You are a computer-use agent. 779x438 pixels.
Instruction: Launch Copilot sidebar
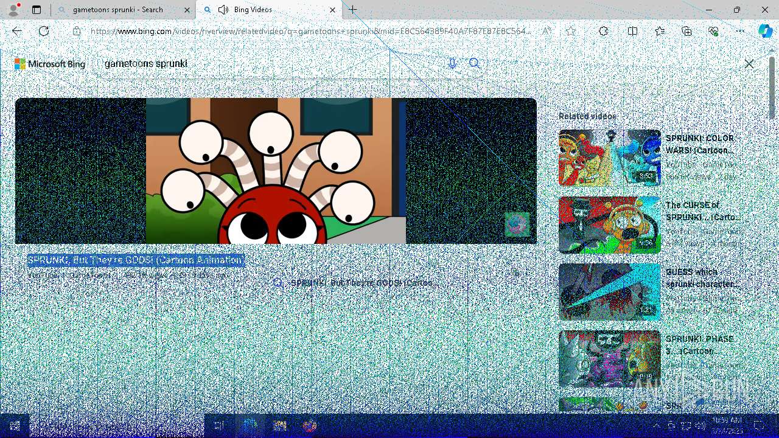click(765, 31)
